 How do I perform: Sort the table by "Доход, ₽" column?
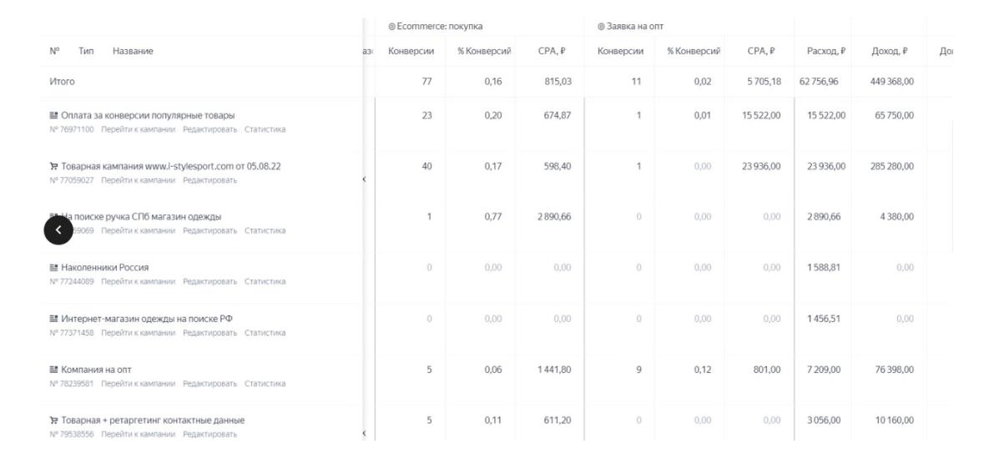[x=889, y=52]
